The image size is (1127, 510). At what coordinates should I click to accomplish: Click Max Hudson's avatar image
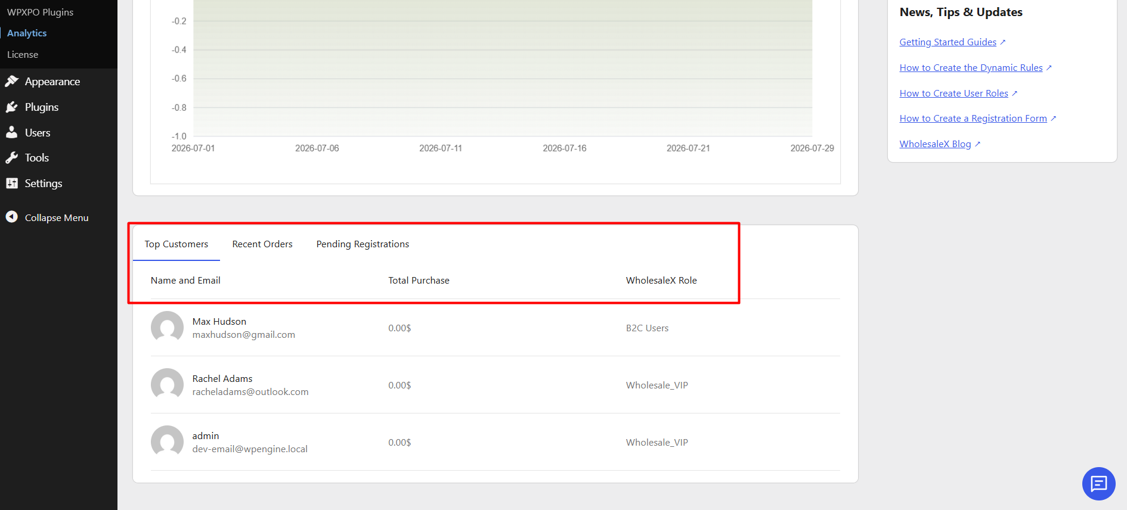[167, 328]
